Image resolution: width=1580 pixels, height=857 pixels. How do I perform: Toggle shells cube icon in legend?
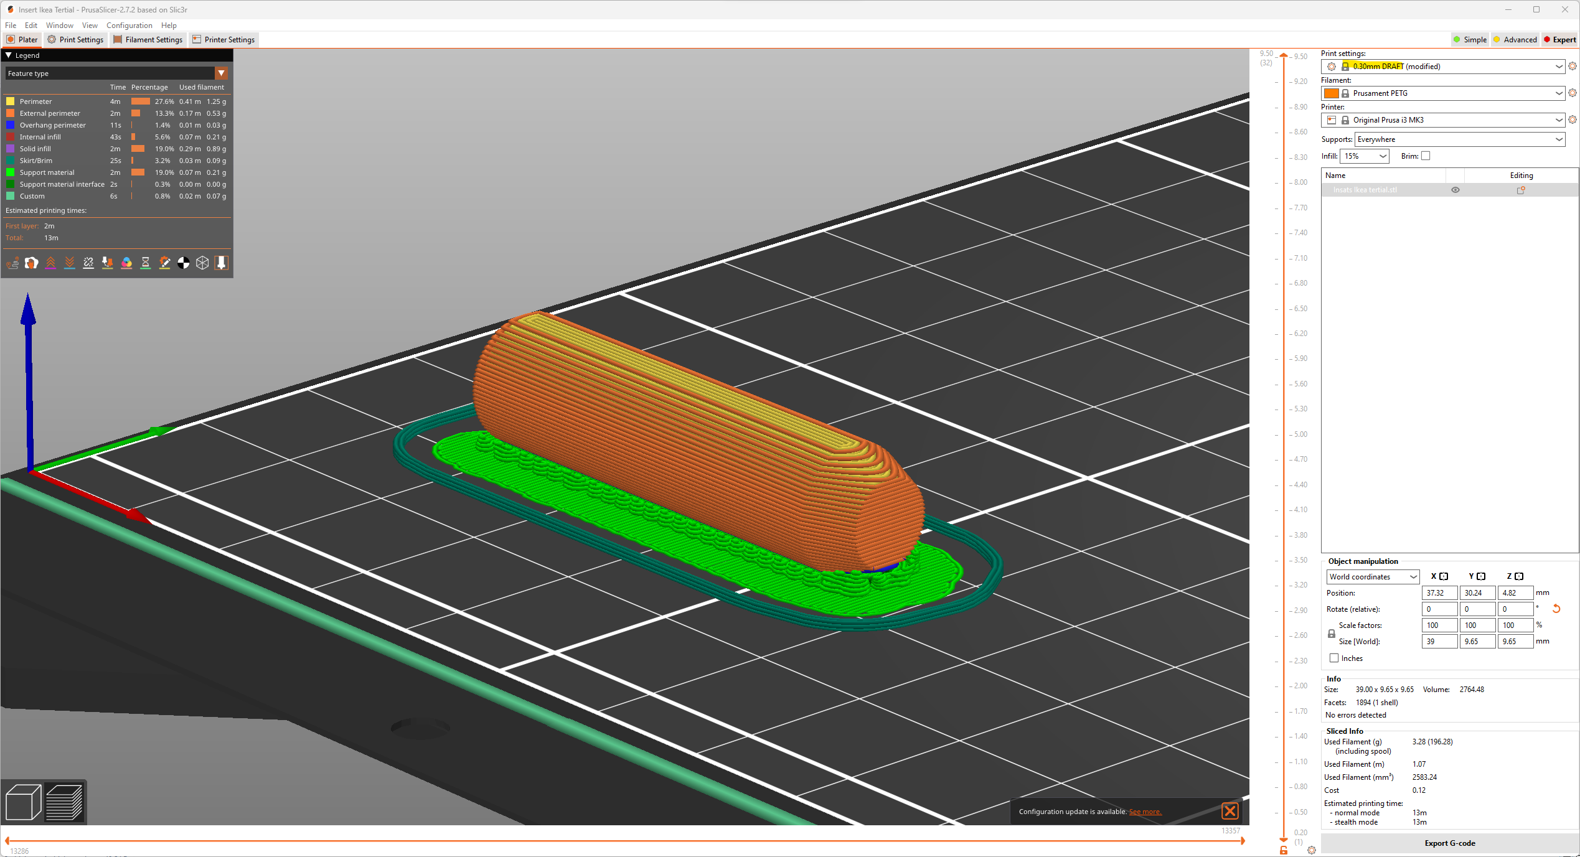click(202, 263)
